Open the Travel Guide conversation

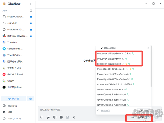click(x=17, y=55)
